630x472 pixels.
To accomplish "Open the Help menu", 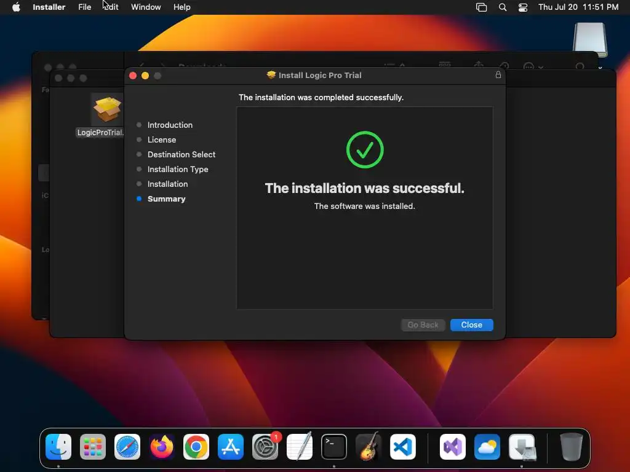I will [181, 7].
